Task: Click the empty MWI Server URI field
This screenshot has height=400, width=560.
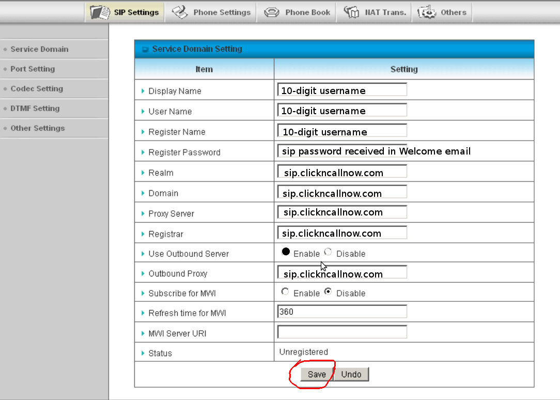Action: pyautogui.click(x=342, y=332)
